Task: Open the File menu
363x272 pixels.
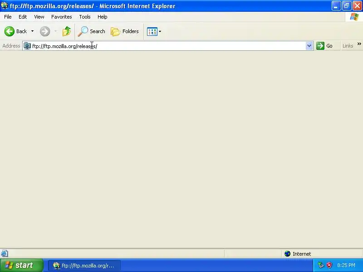Action: 8,17
